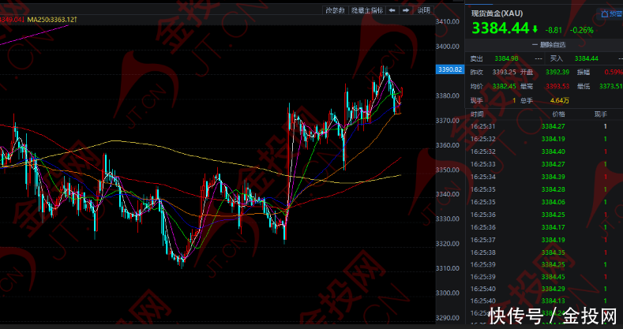Click the right arrow chart navigation icon
Image resolution: width=623 pixels, height=329 pixels.
click(x=405, y=10)
